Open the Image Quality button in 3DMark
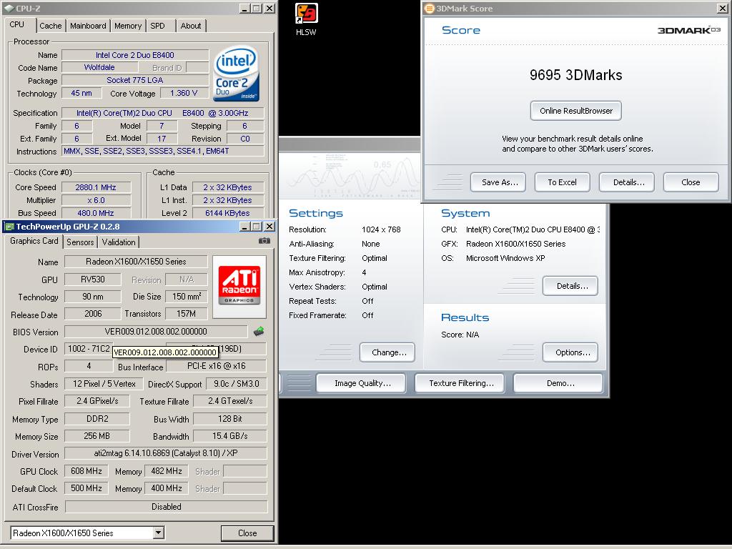This screenshot has height=549, width=732. coord(361,383)
